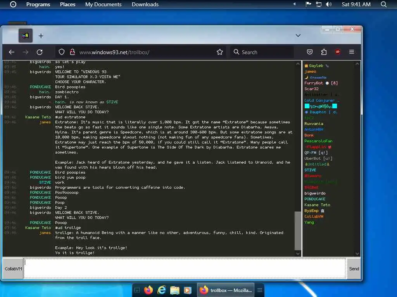Screen dimensions: 397x297
Task: Select user Dauphin in user list
Action: 321,112
